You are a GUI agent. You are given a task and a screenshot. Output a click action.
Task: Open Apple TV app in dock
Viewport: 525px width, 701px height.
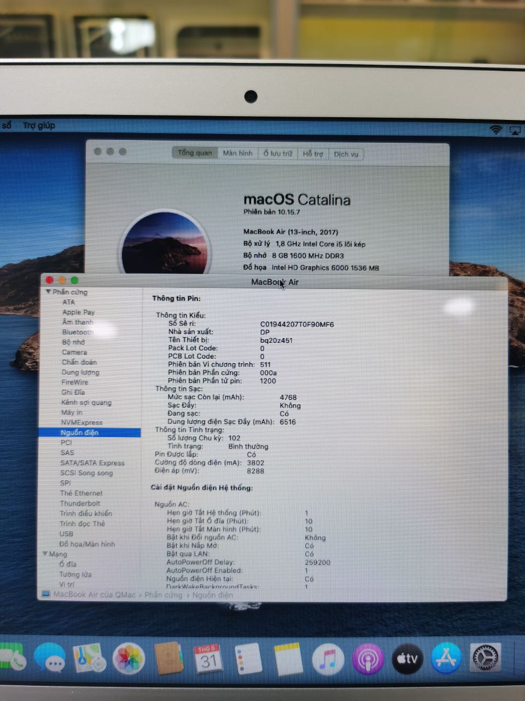(x=407, y=659)
